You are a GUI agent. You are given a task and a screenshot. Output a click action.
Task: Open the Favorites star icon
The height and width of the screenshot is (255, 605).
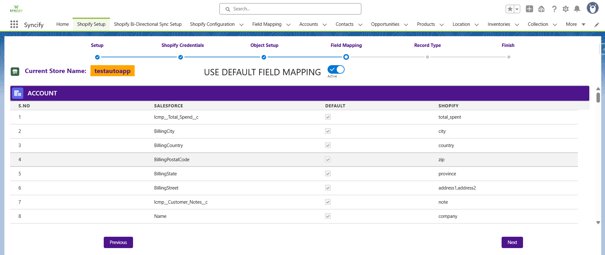click(510, 9)
